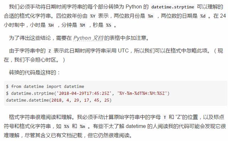Click the word UTC in the third paragraph

[123, 51]
